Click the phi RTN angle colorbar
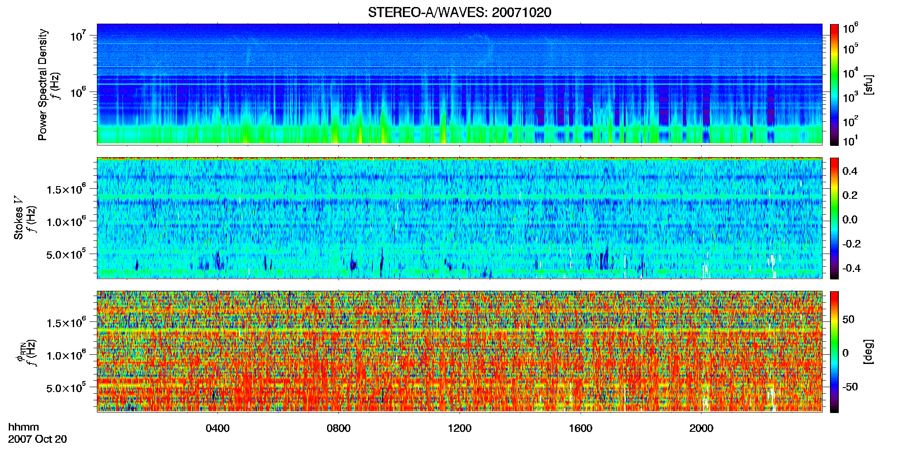Image resolution: width=919 pixels, height=473 pixels. tap(834, 352)
